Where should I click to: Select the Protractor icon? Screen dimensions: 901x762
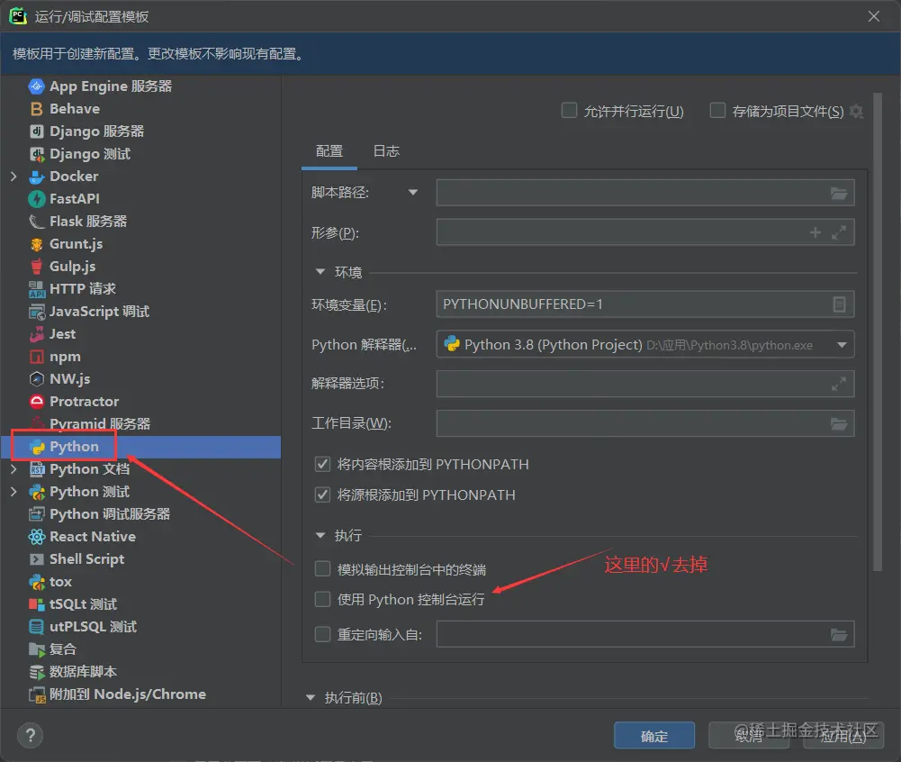click(x=36, y=402)
